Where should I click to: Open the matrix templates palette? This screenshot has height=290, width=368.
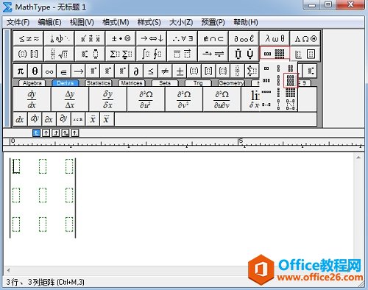pos(275,54)
